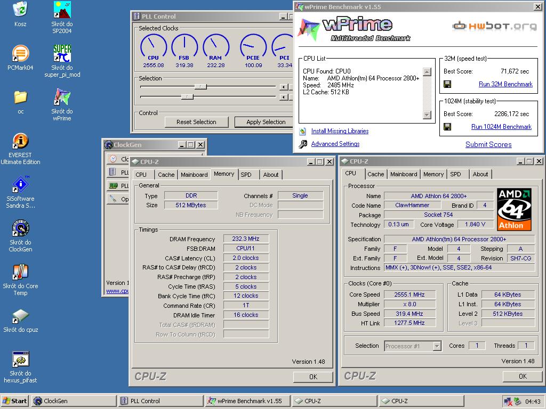The width and height of the screenshot is (546, 409).
Task: Switch to Cache tab in Memory CPU-Z window
Action: 166,175
